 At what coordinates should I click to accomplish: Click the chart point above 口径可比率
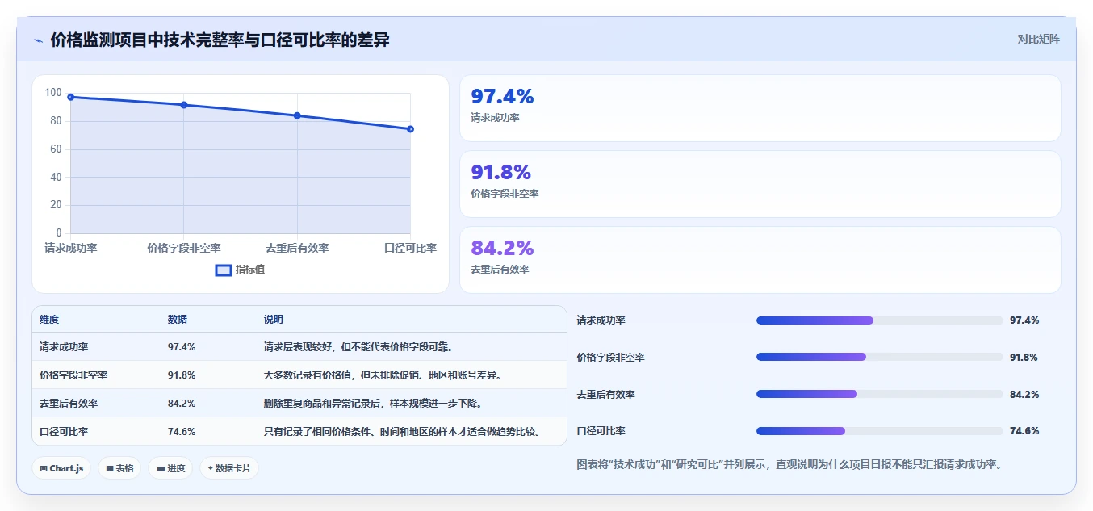(x=410, y=129)
